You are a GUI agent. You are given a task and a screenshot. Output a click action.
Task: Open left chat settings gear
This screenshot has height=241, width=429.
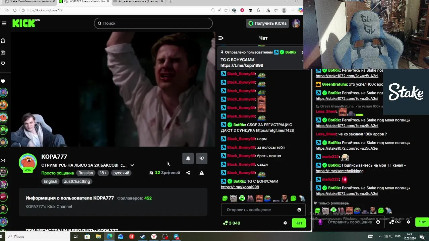coord(285,223)
